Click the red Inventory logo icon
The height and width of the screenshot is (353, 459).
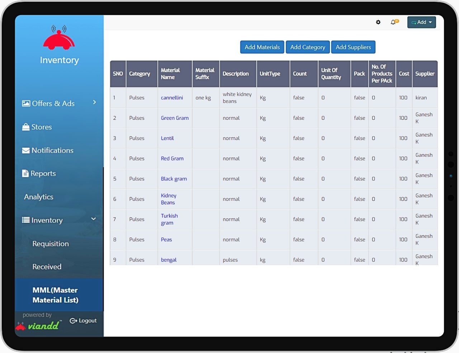point(59,37)
